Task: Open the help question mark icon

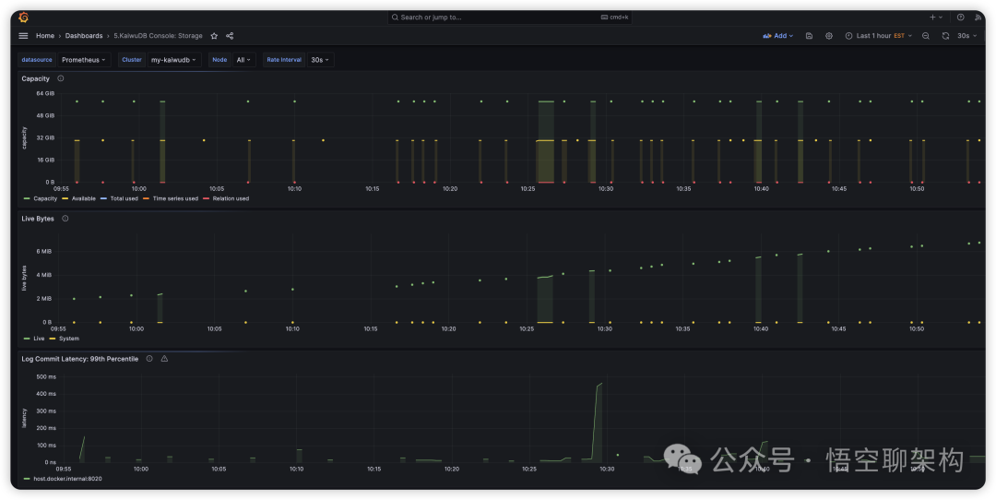Action: (960, 17)
